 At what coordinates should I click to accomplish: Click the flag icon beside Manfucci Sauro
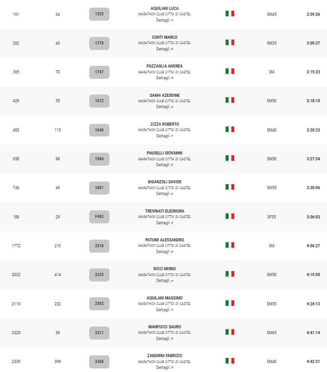[230, 332]
